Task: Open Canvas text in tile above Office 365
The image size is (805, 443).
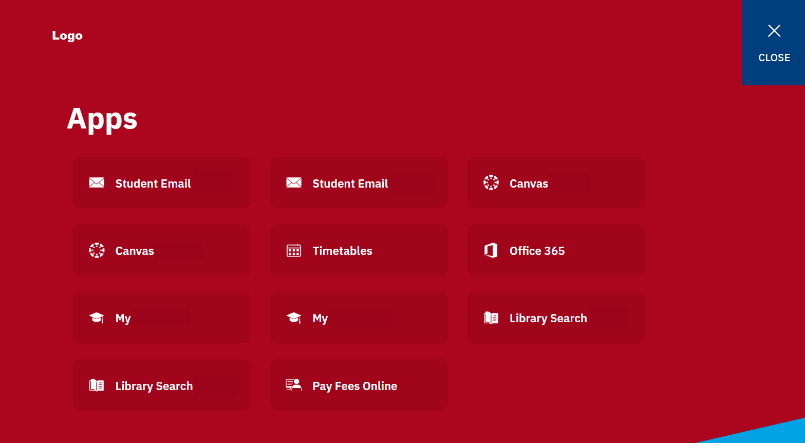Action: click(529, 183)
